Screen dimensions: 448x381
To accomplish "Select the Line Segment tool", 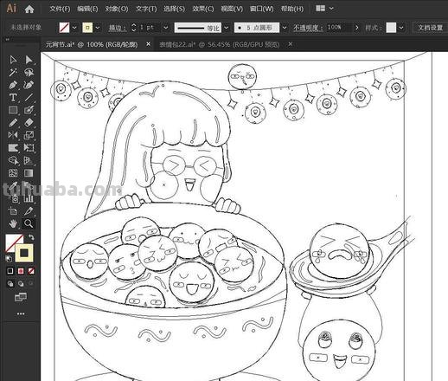I will click(x=29, y=97).
